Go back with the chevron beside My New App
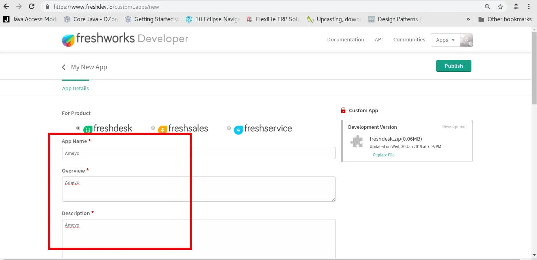 coord(64,67)
